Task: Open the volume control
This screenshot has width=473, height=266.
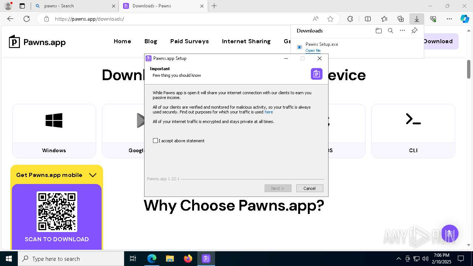Action: pos(425,259)
